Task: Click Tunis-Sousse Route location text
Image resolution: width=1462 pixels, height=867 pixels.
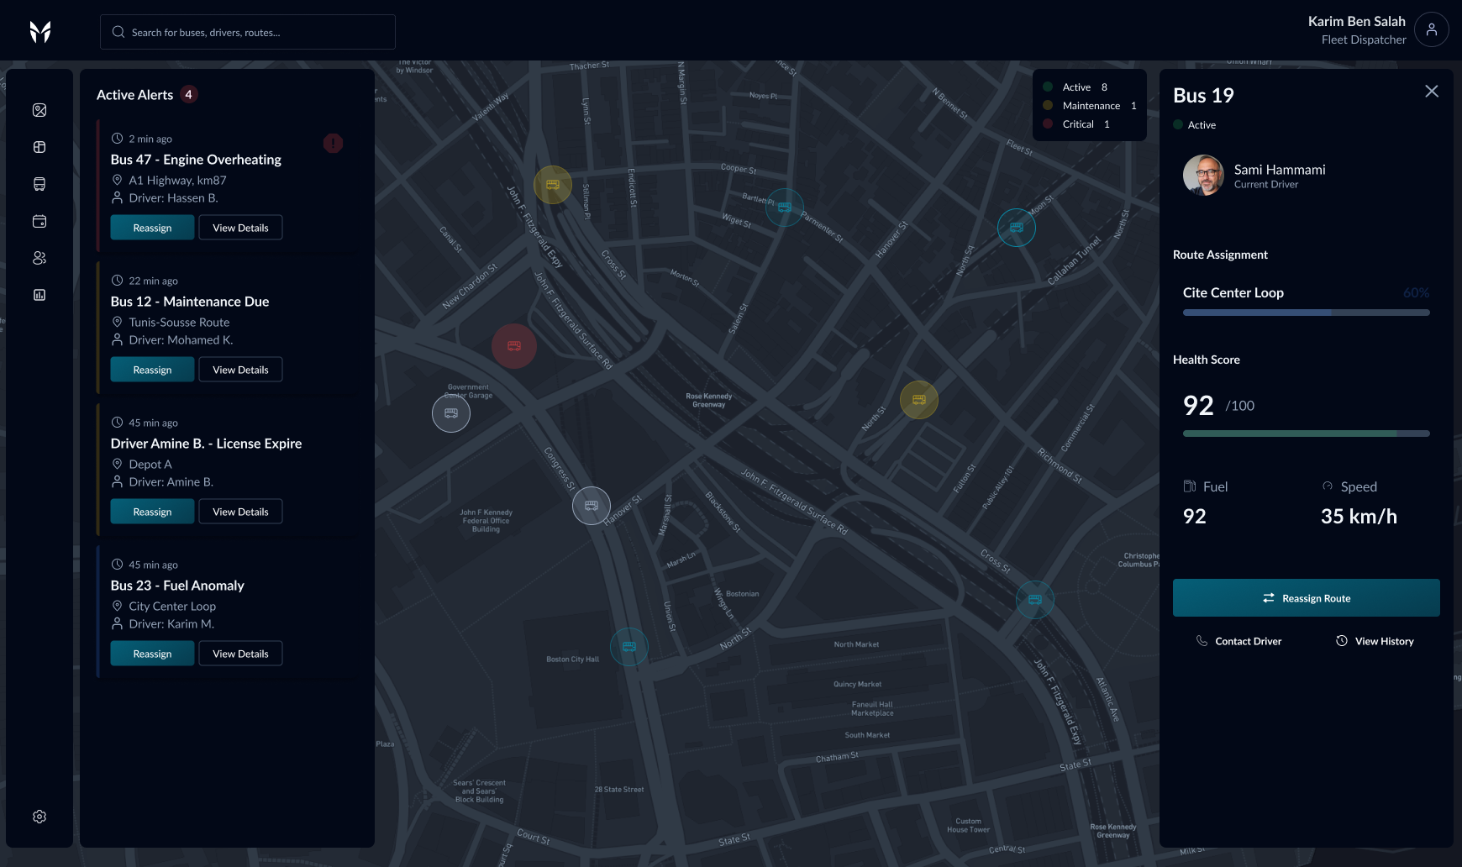Action: 179,323
